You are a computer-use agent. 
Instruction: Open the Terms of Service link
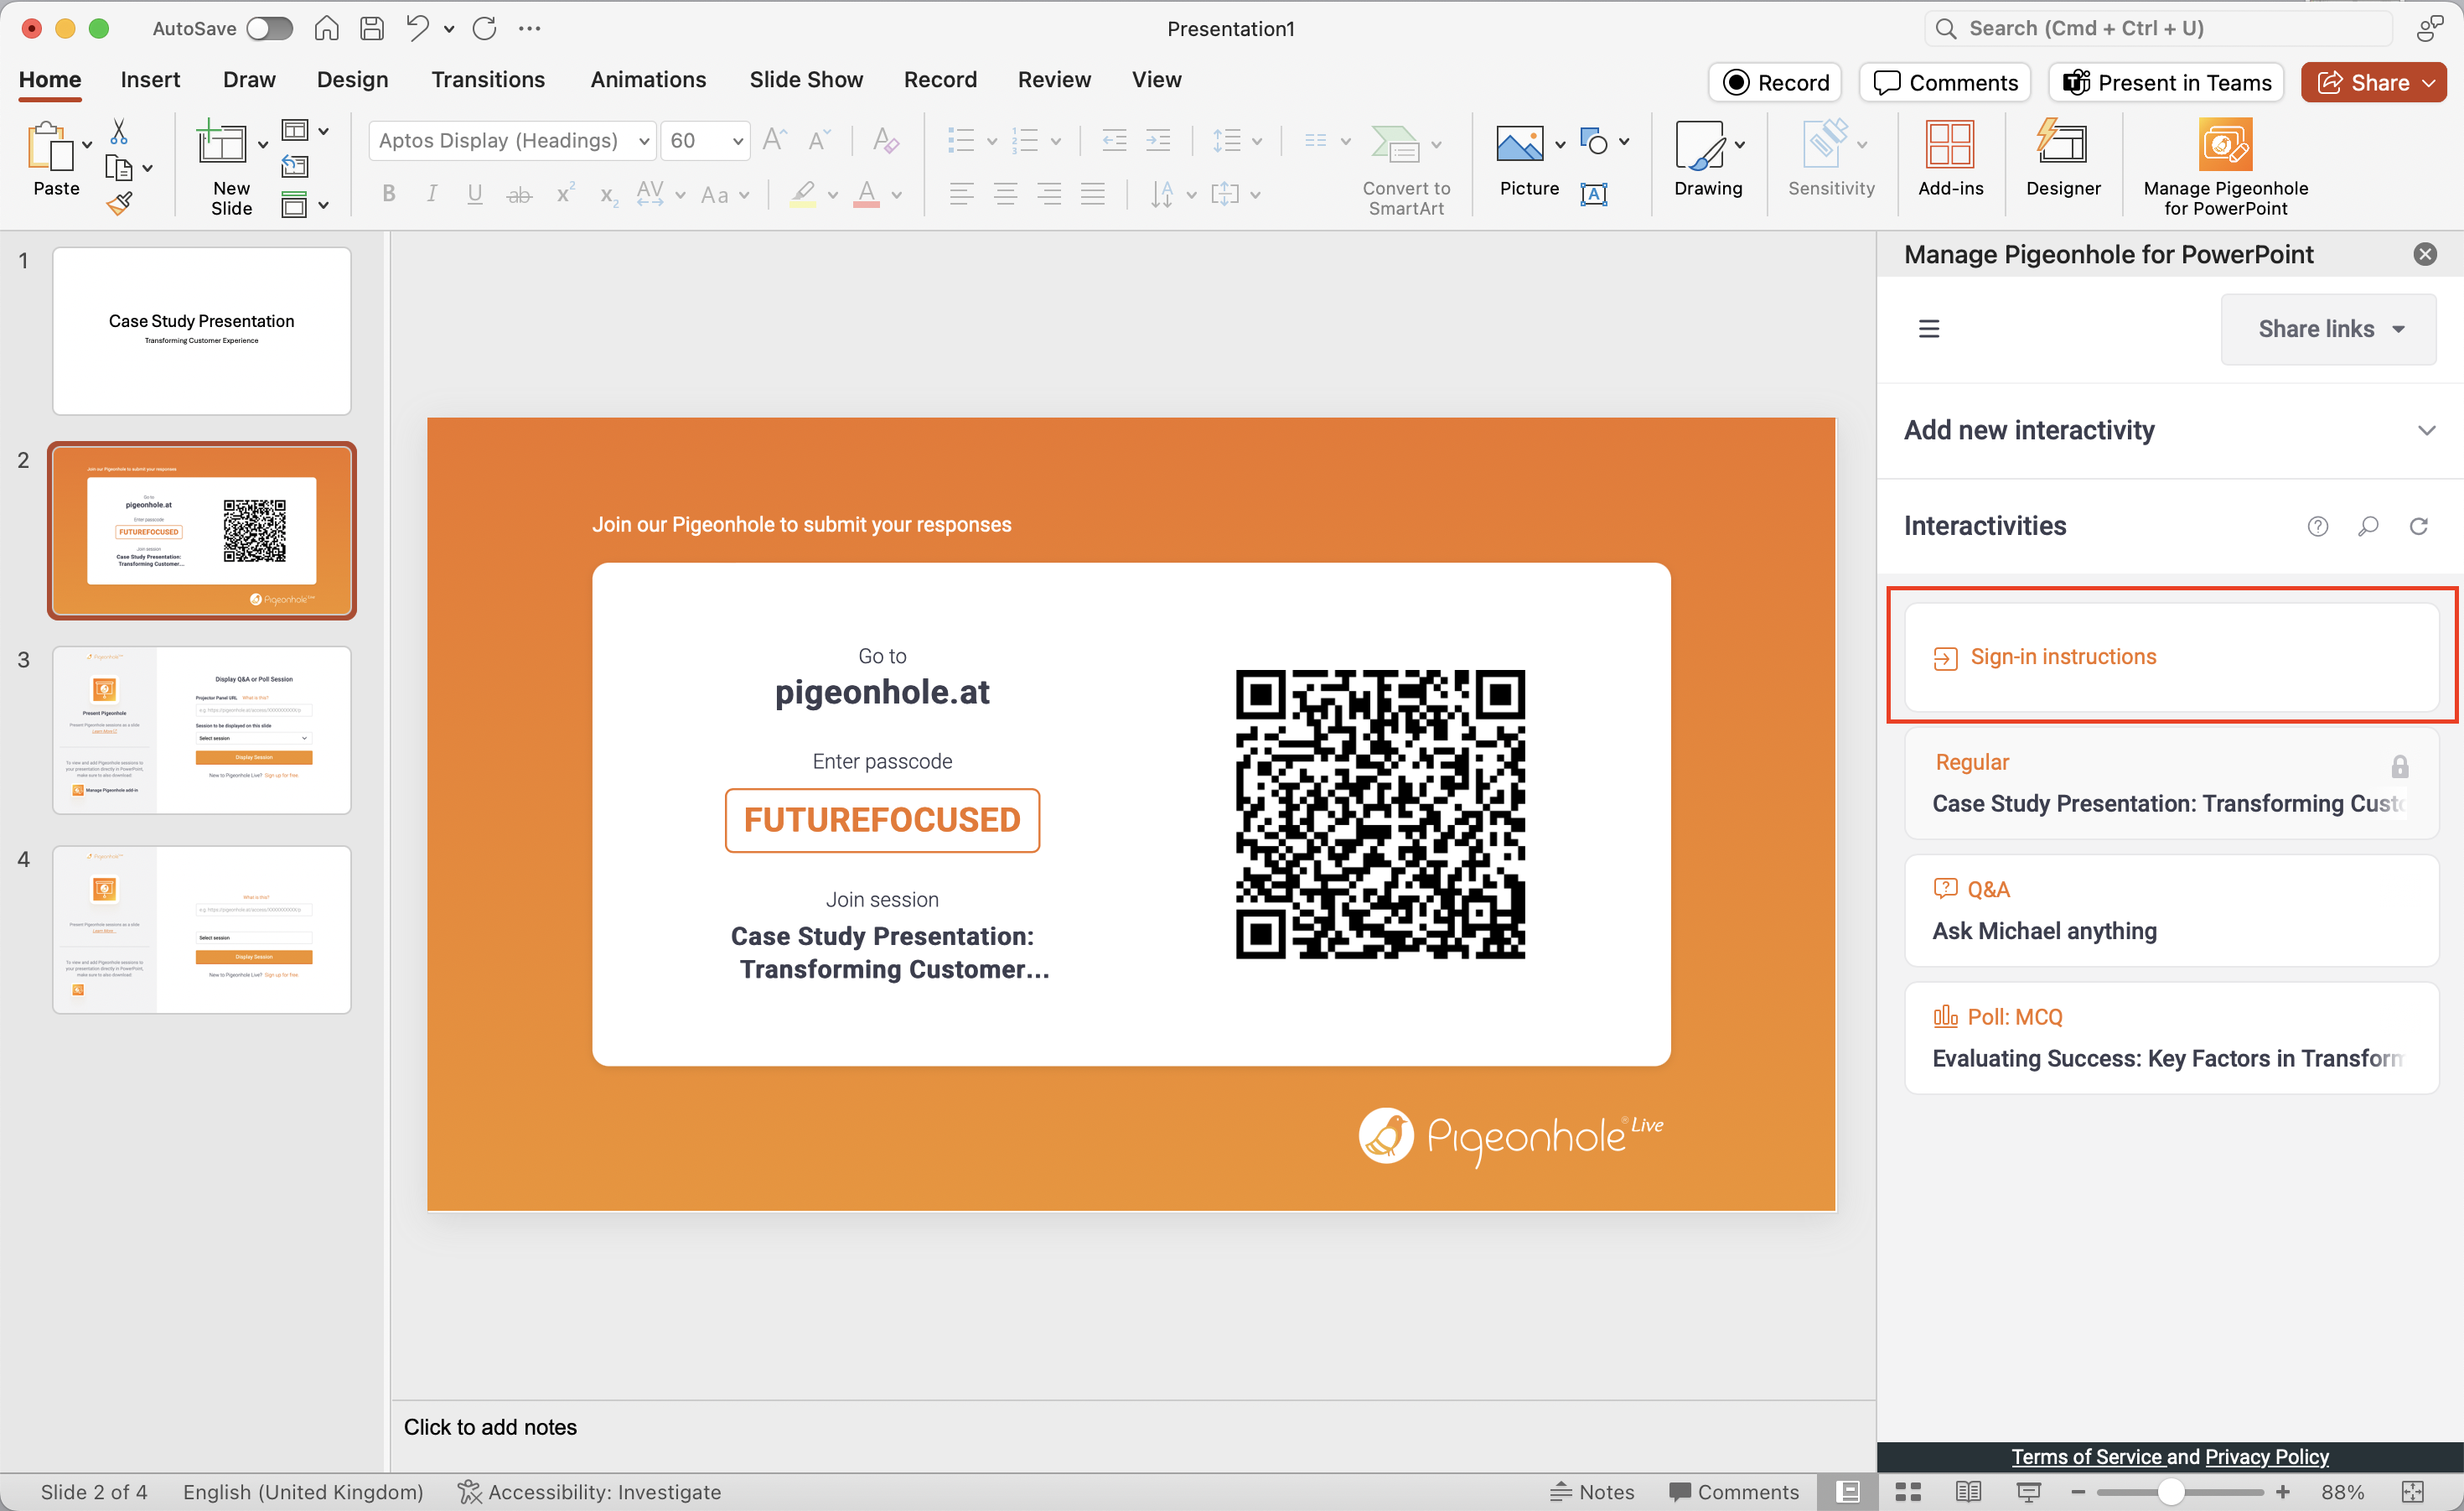pyautogui.click(x=2087, y=1457)
